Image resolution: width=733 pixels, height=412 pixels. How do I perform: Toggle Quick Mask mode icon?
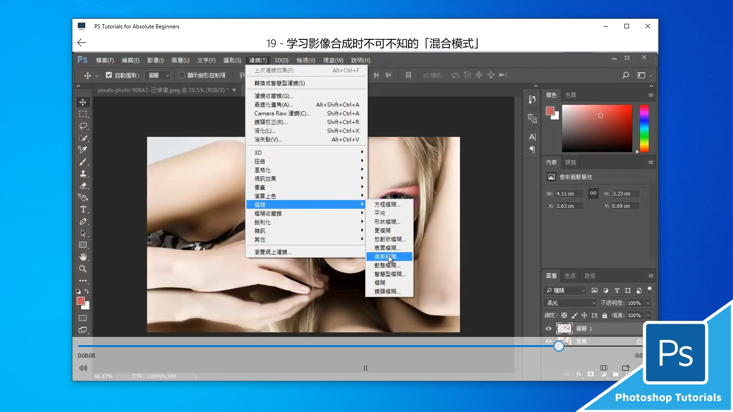83,318
